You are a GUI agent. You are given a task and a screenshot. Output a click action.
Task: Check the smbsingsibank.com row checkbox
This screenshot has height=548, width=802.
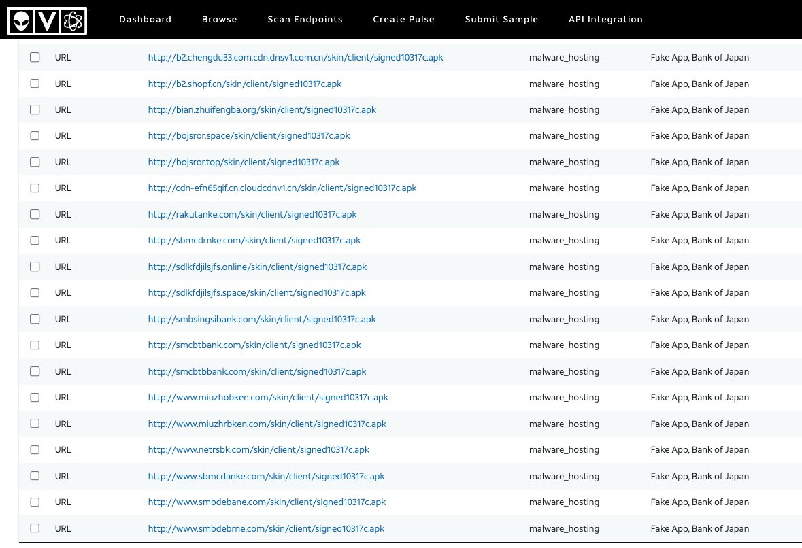[35, 319]
